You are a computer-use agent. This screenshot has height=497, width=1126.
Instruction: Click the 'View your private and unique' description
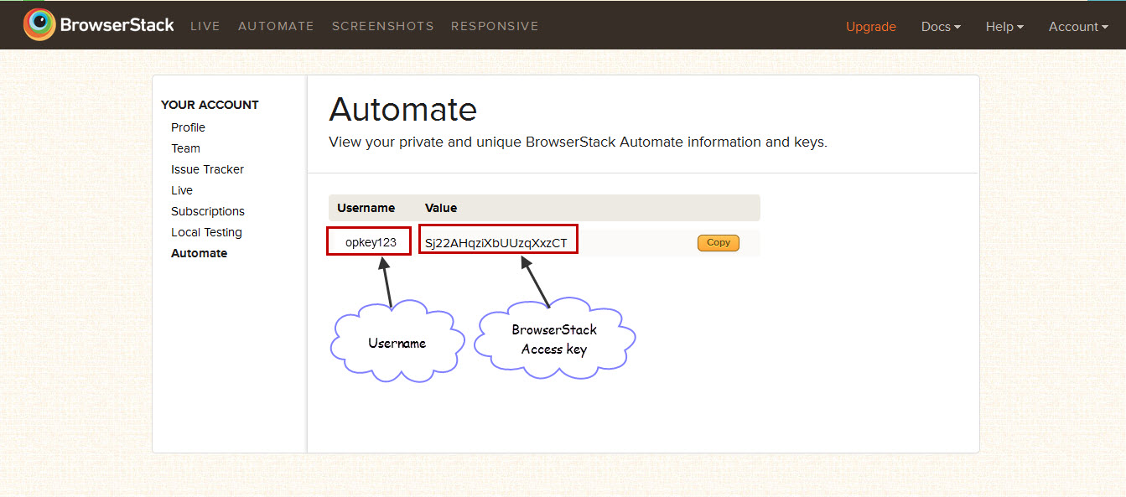coord(578,142)
